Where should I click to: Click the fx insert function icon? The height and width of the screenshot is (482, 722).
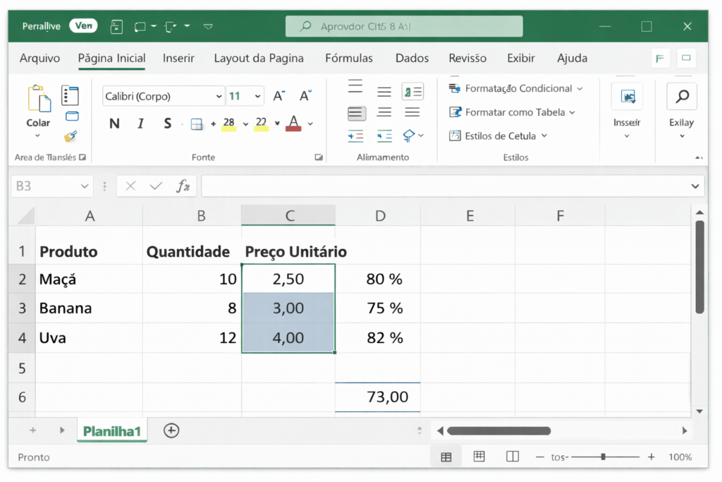click(x=183, y=186)
